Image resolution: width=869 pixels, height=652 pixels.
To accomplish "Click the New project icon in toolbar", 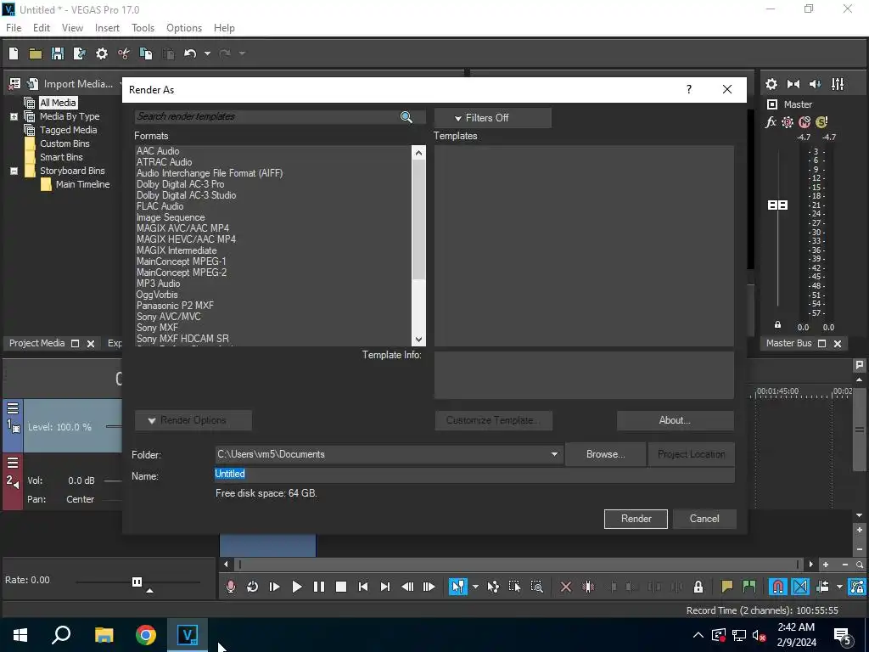I will pyautogui.click(x=14, y=53).
